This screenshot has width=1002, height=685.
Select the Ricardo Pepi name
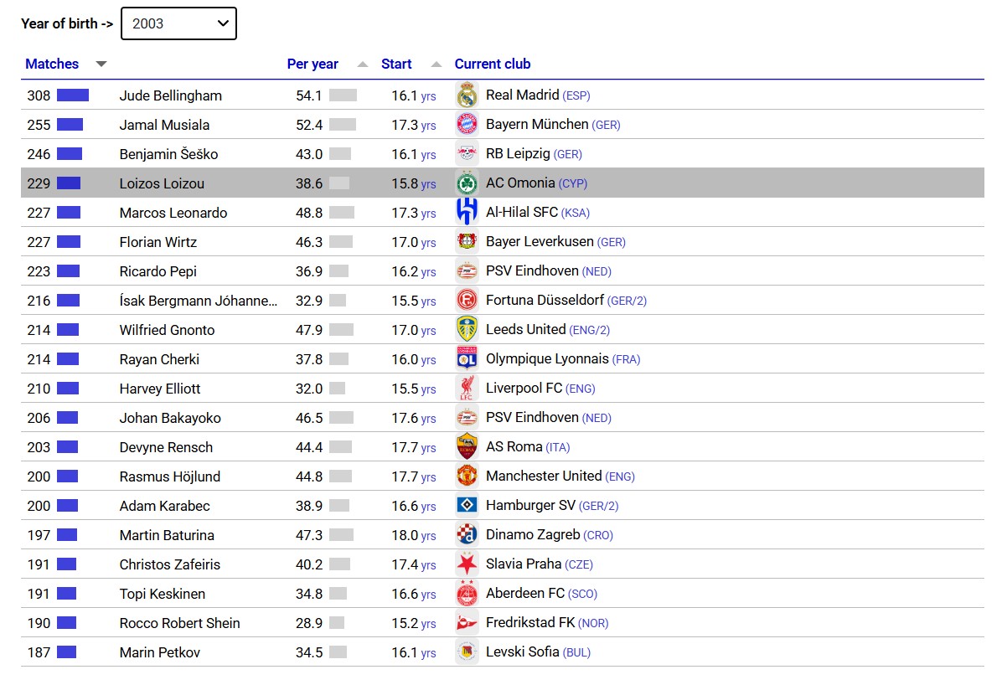[x=158, y=271]
